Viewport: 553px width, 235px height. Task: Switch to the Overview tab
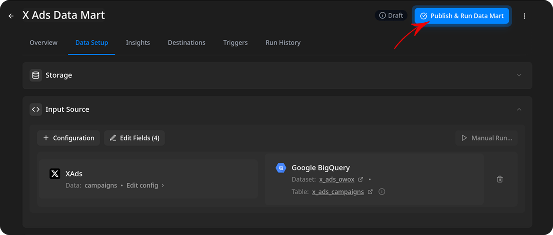(x=43, y=42)
